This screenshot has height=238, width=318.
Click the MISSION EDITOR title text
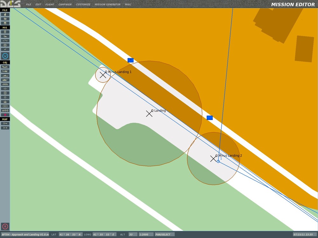pos(293,4)
